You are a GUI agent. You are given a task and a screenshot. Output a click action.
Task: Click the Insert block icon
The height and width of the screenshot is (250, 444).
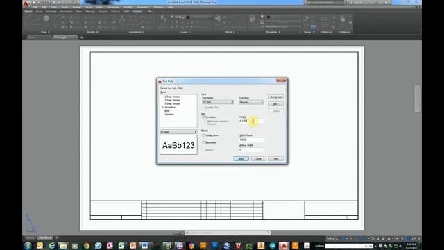[x=218, y=19]
